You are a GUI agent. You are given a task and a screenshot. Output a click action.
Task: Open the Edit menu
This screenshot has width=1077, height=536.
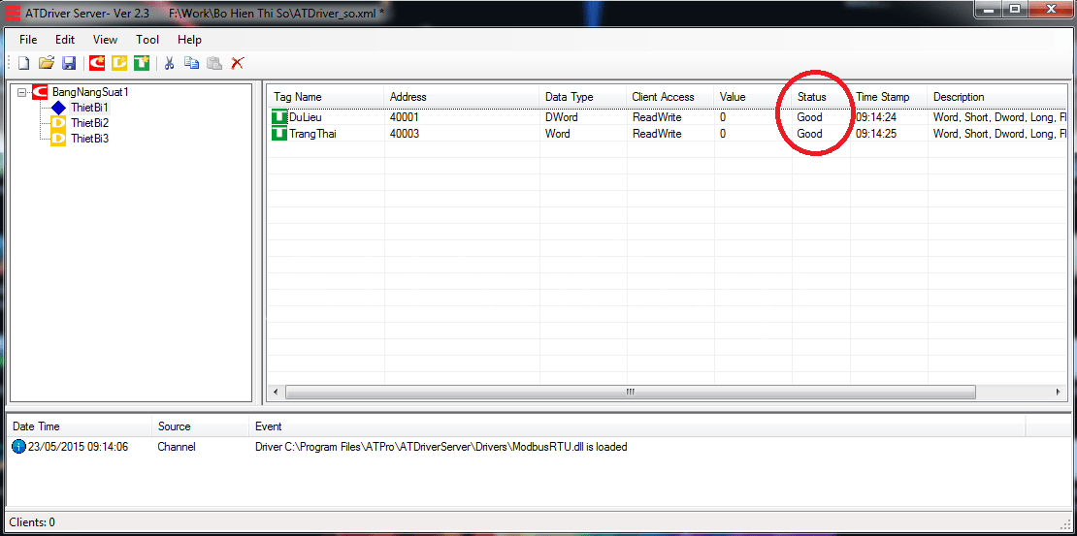point(65,40)
